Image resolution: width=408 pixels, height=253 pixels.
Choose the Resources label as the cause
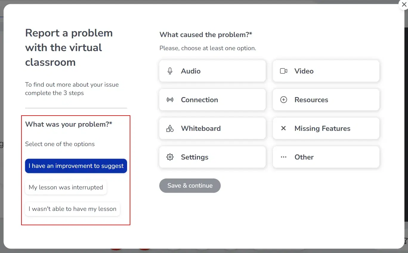[311, 100]
